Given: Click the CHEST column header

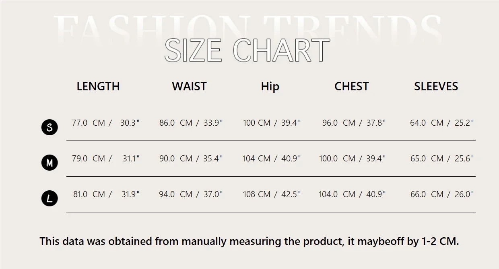Looking at the screenshot, I should coord(351,86).
